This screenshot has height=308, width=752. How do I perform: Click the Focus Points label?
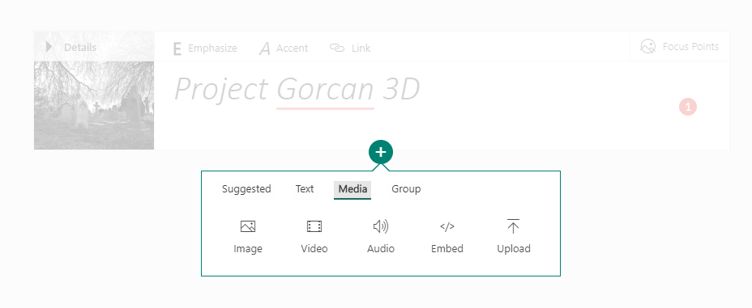coord(690,46)
